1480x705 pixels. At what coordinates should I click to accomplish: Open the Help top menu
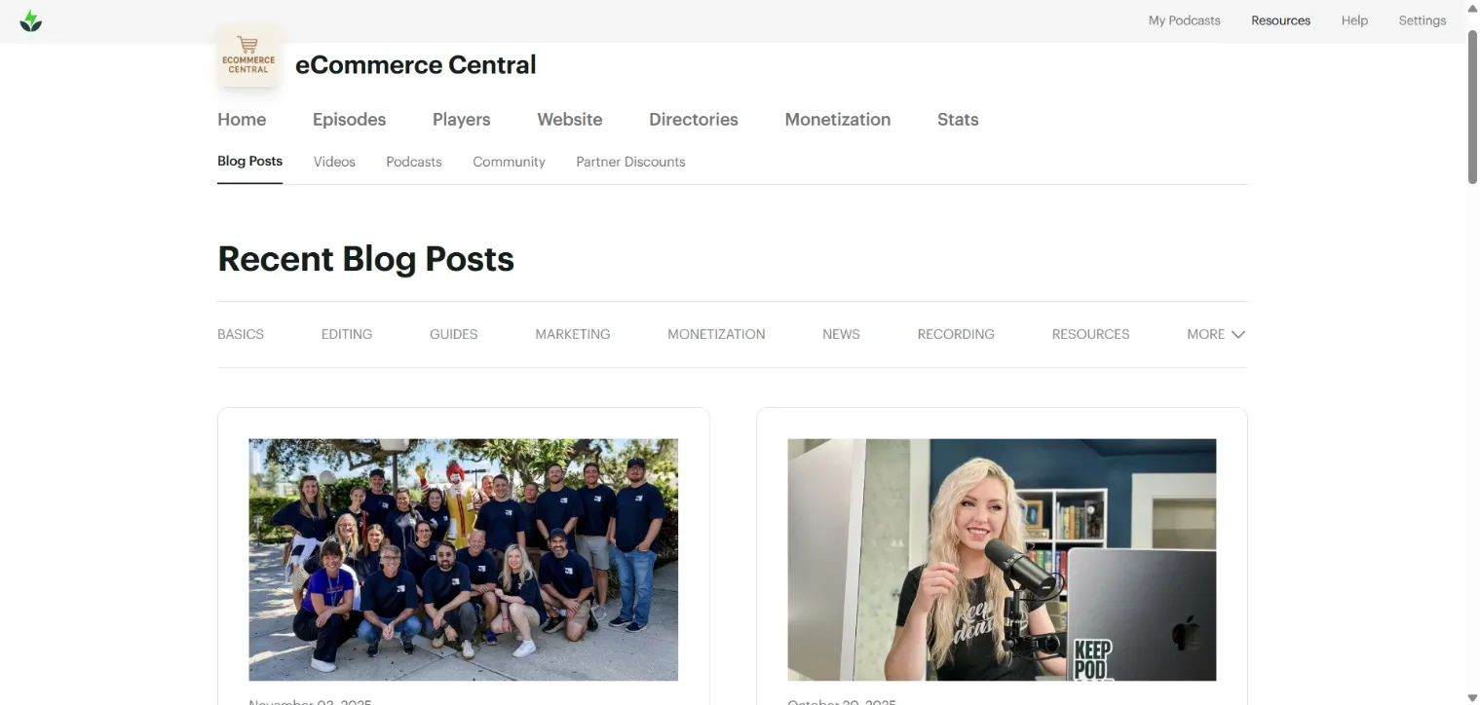coord(1354,20)
